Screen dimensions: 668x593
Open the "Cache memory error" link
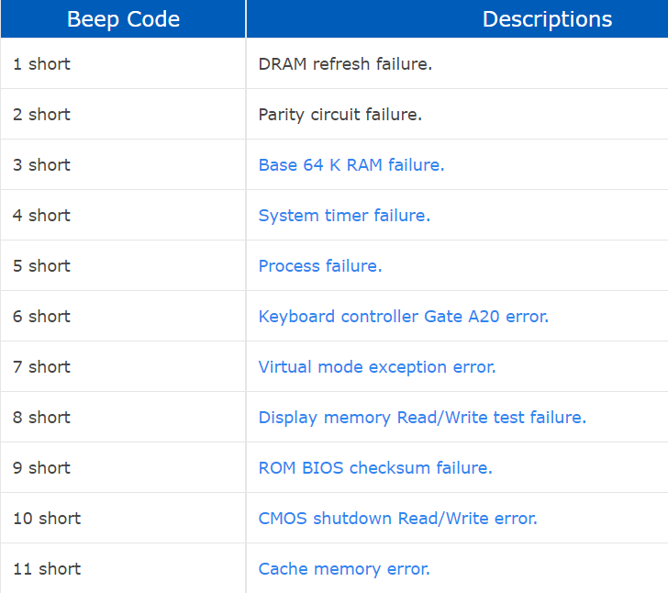[343, 569]
